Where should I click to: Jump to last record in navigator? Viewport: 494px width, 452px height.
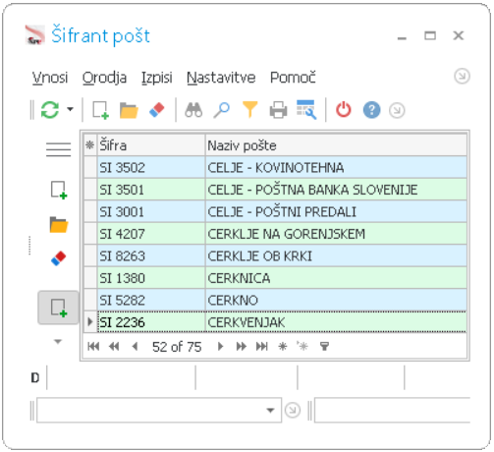pyautogui.click(x=262, y=347)
